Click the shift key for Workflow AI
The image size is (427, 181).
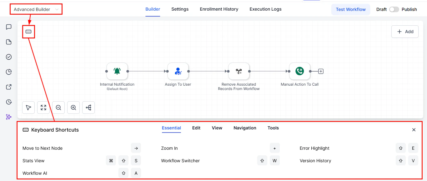tap(123, 173)
